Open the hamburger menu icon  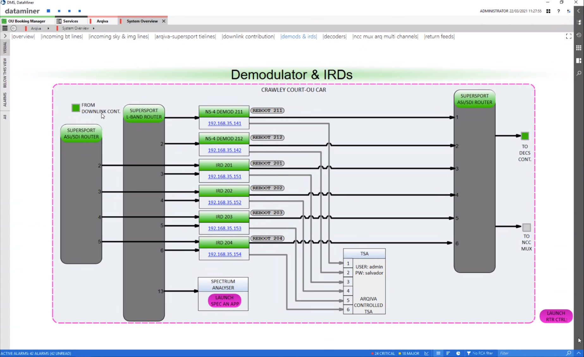(x=5, y=28)
